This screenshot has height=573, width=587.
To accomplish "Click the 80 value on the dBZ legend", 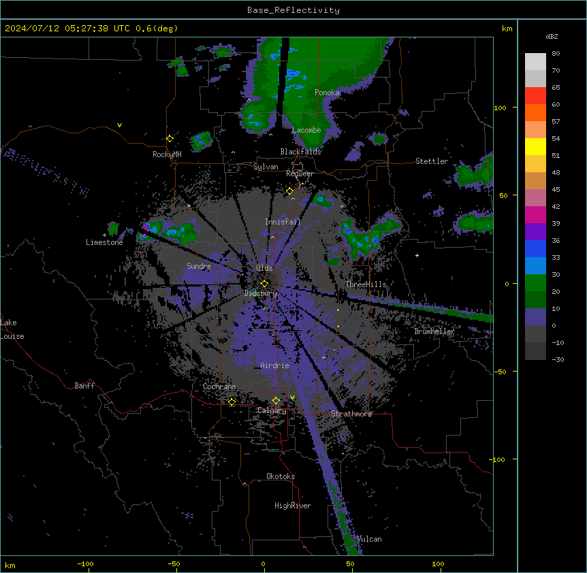I will click(556, 54).
